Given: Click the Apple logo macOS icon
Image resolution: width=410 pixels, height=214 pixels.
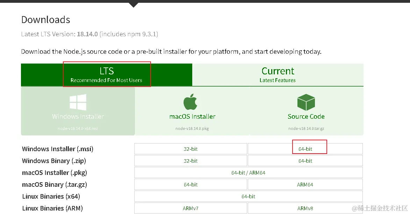Looking at the screenshot, I should pyautogui.click(x=190, y=102).
